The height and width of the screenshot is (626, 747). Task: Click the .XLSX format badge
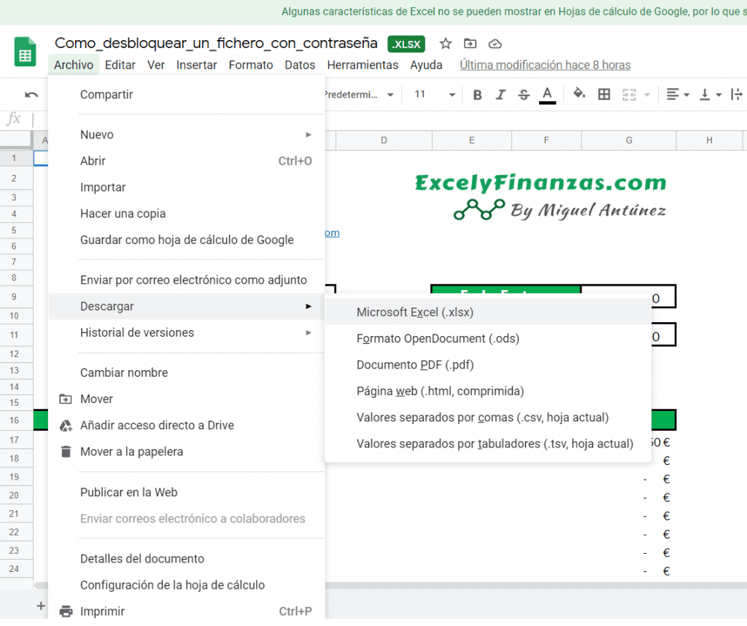406,44
